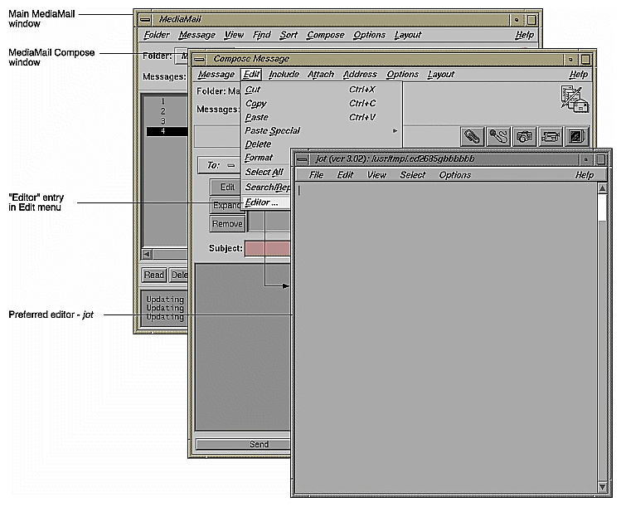
Task: Choose Editor... from the Edit menu
Action: point(266,202)
